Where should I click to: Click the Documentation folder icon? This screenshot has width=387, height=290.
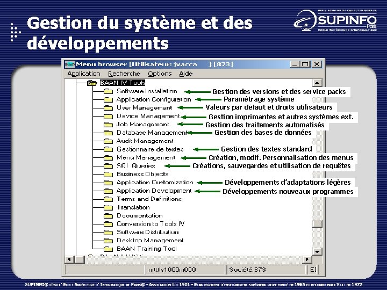coord(108,216)
